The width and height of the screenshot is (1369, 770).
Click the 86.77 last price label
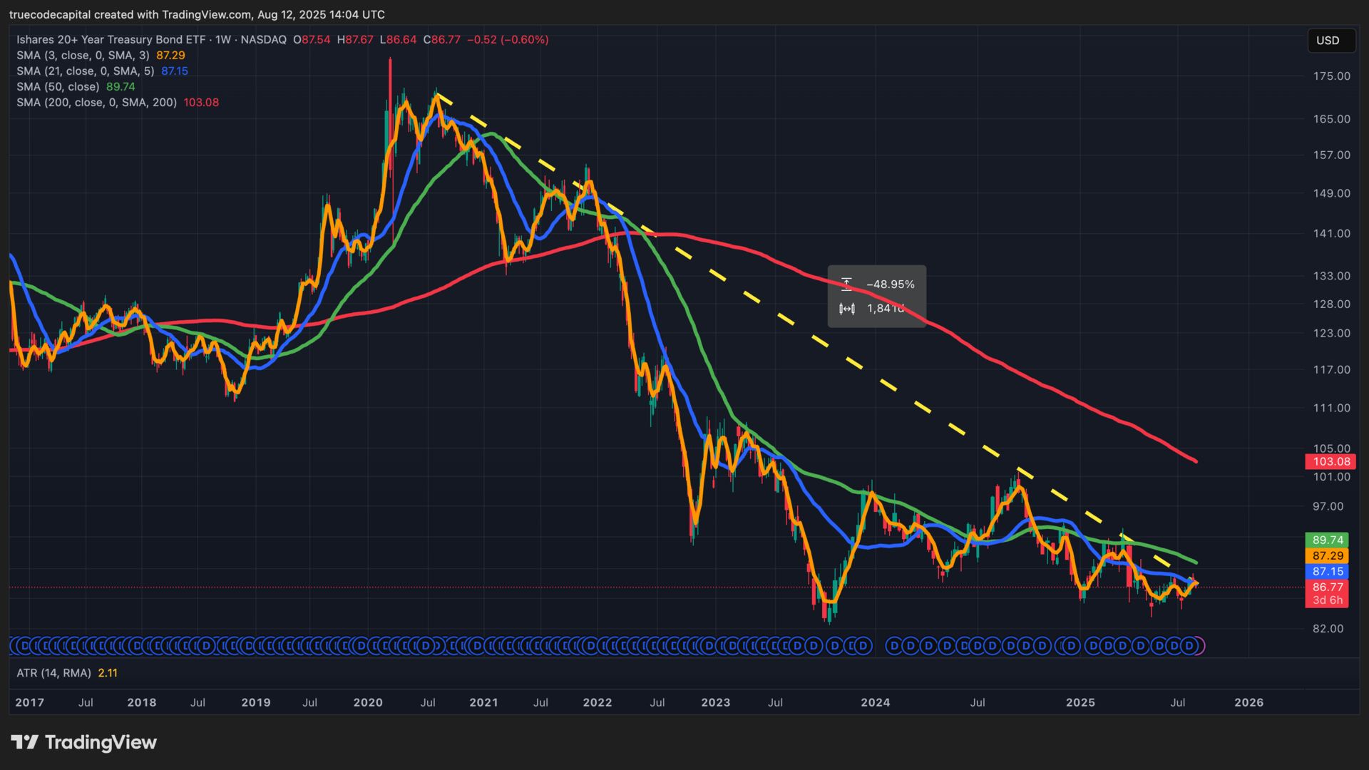pyautogui.click(x=1326, y=587)
